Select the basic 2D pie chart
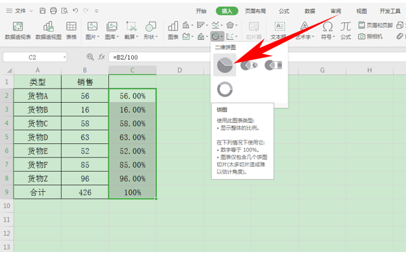Viewport: 406px width, 254px height. pos(225,65)
